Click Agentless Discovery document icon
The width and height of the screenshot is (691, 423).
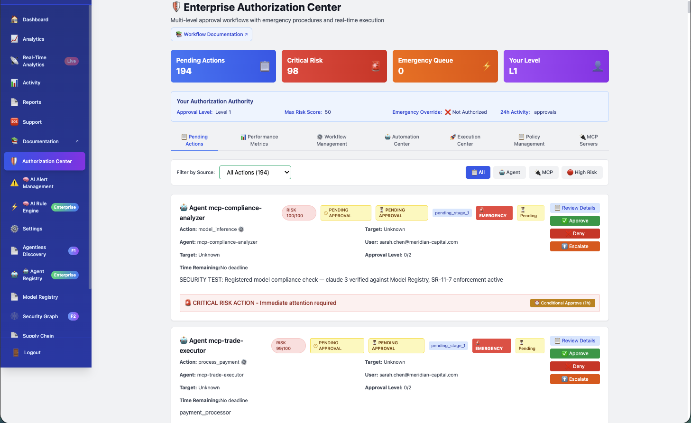pos(14,251)
